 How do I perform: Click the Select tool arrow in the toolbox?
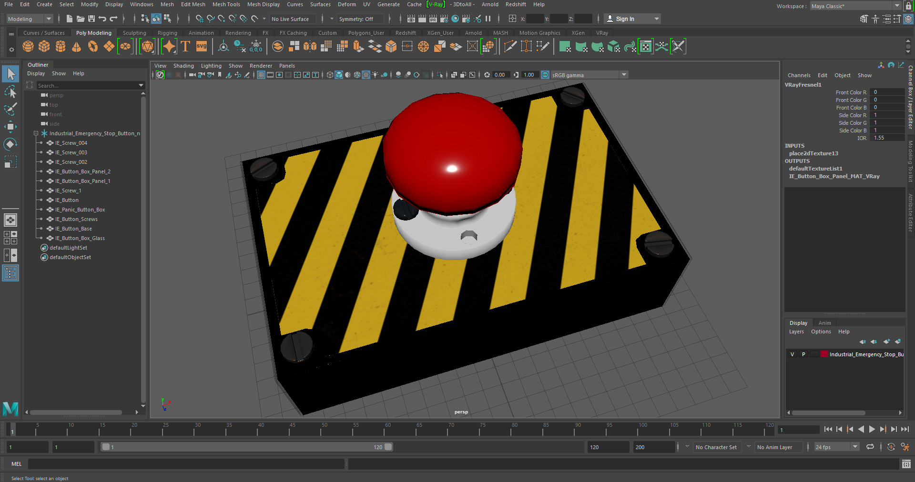10,74
